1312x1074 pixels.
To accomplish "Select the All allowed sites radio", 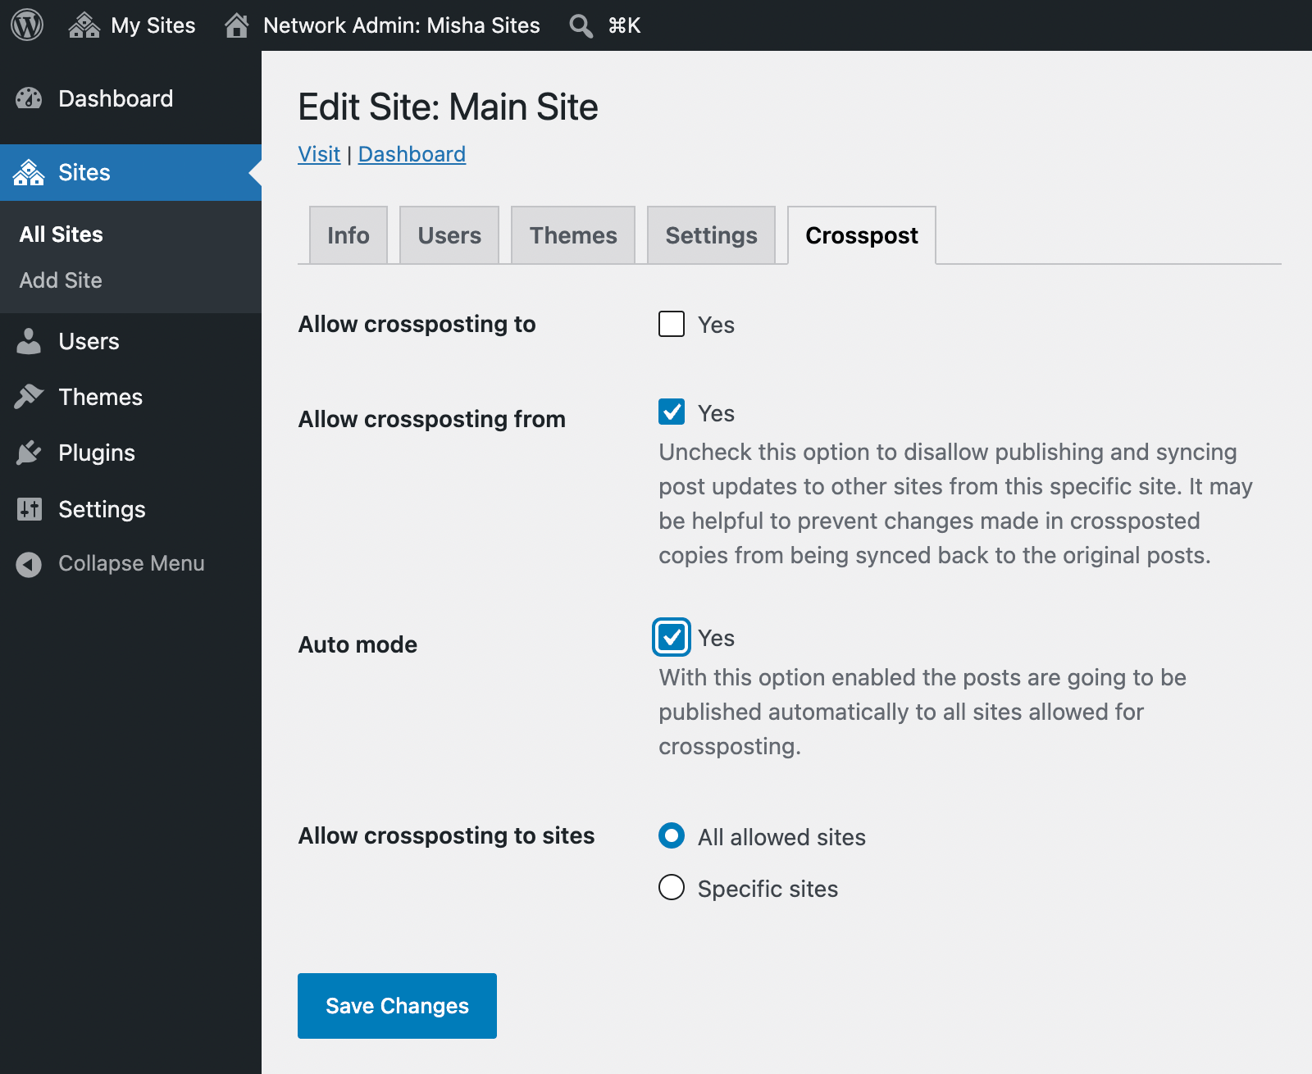I will pyautogui.click(x=672, y=835).
